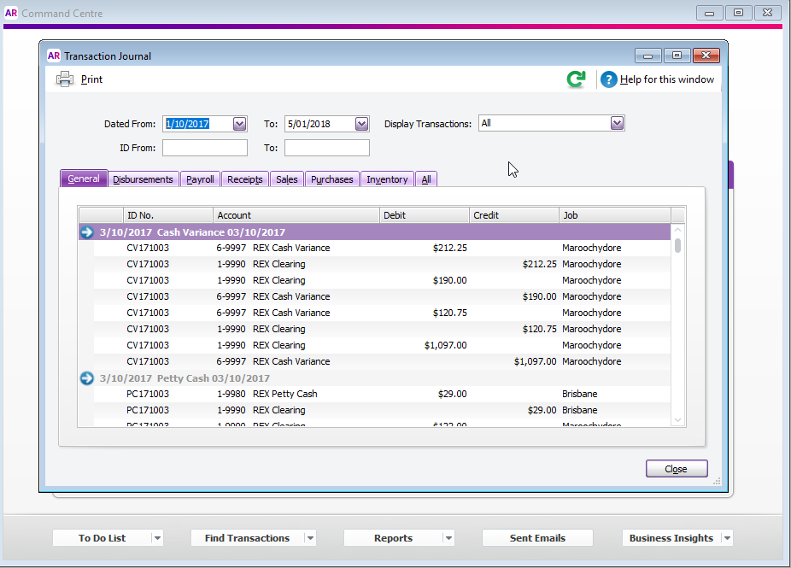Open the Dated To calendar dropdown

361,124
